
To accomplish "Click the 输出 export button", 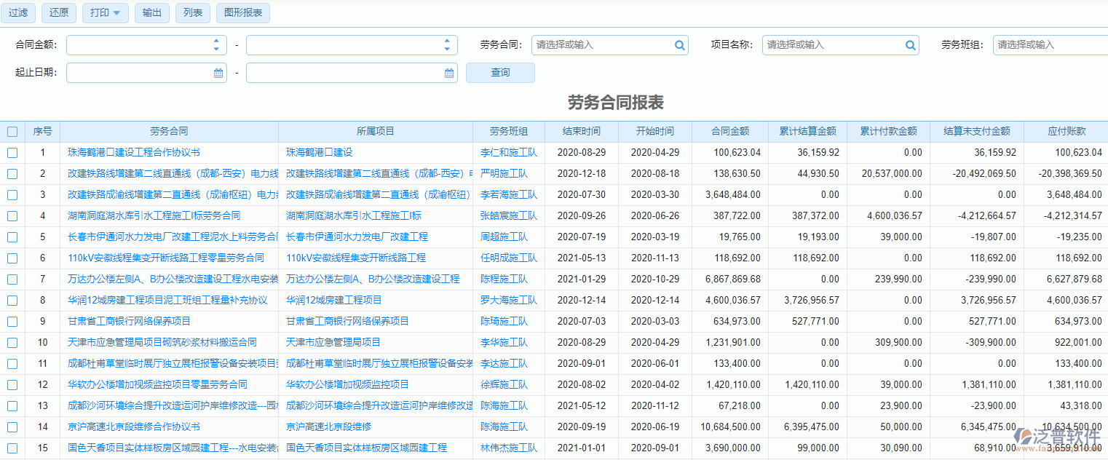I will click(x=151, y=12).
